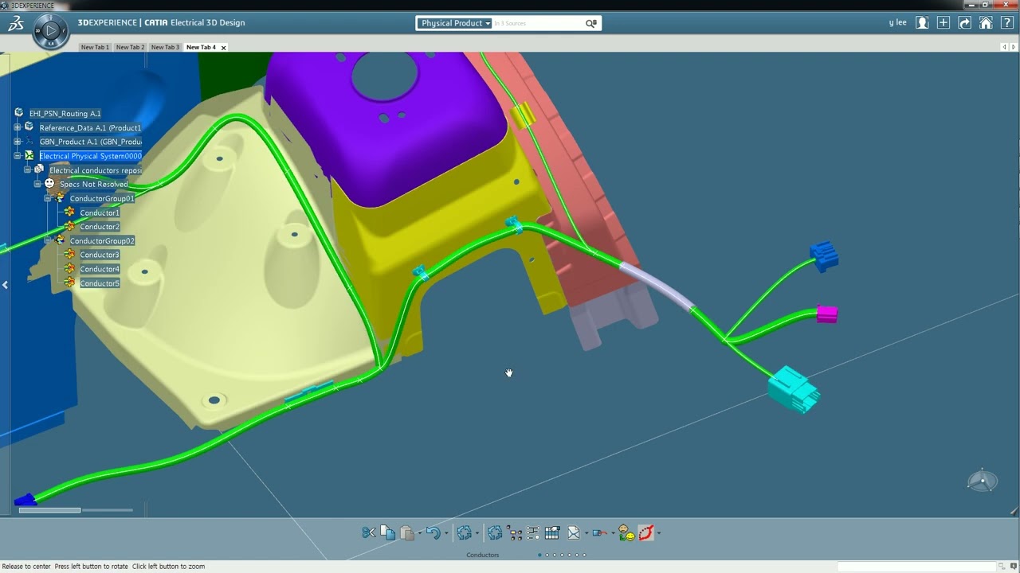This screenshot has height=573, width=1020.
Task: Select the red dotted curve tool
Action: (645, 532)
